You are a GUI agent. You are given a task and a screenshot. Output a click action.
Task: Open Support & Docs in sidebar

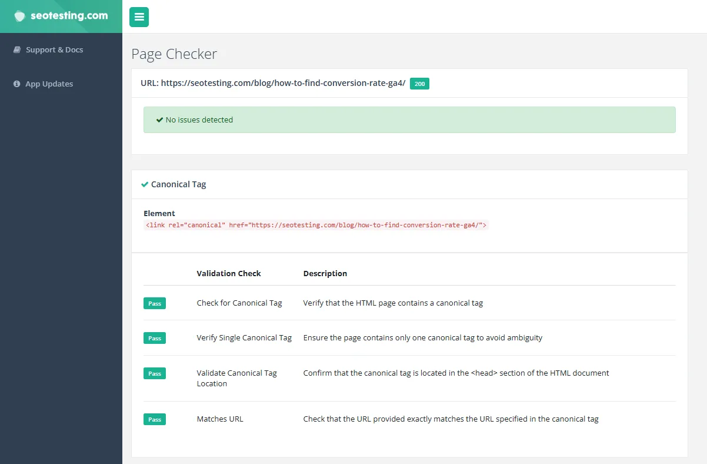pos(54,50)
